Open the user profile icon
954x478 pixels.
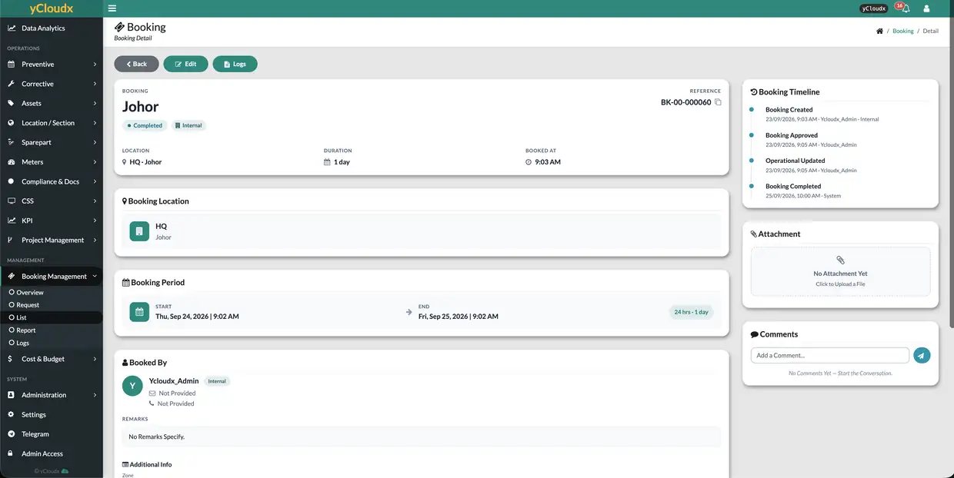click(926, 8)
